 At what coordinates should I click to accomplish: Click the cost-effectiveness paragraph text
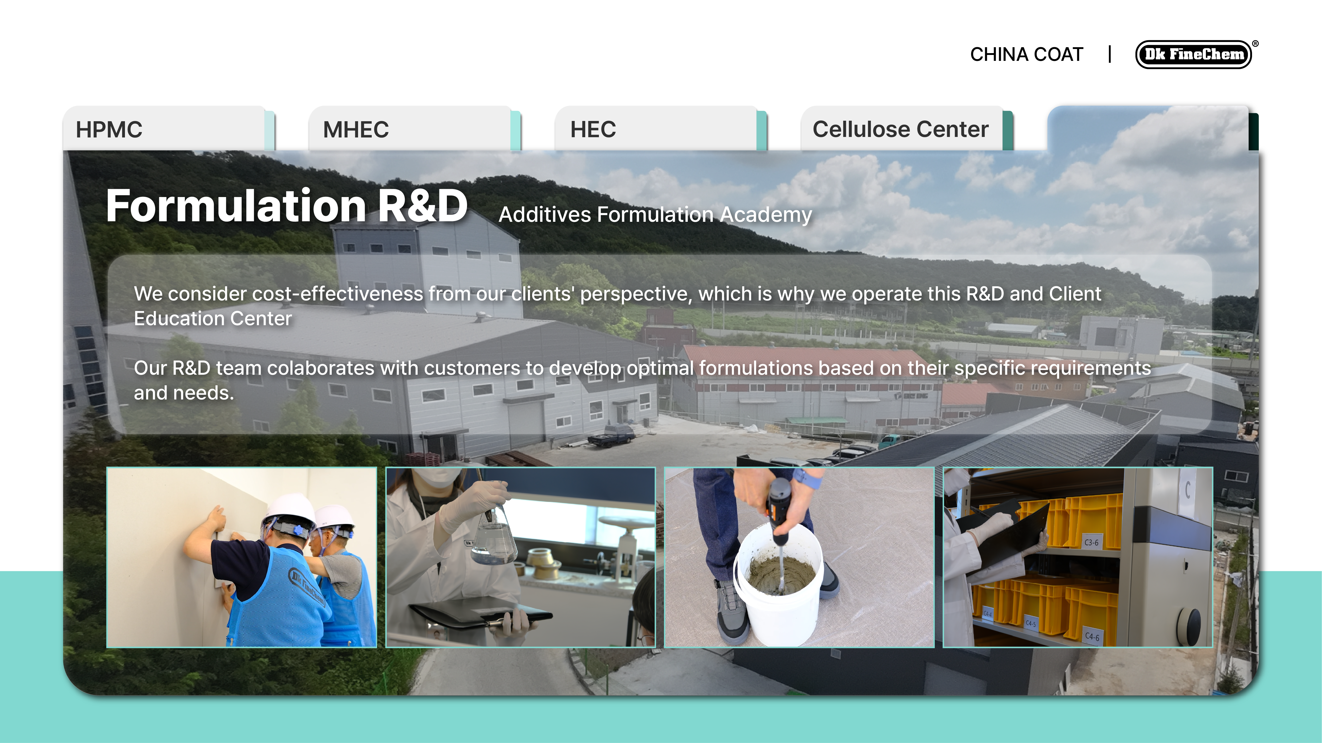pos(618,306)
